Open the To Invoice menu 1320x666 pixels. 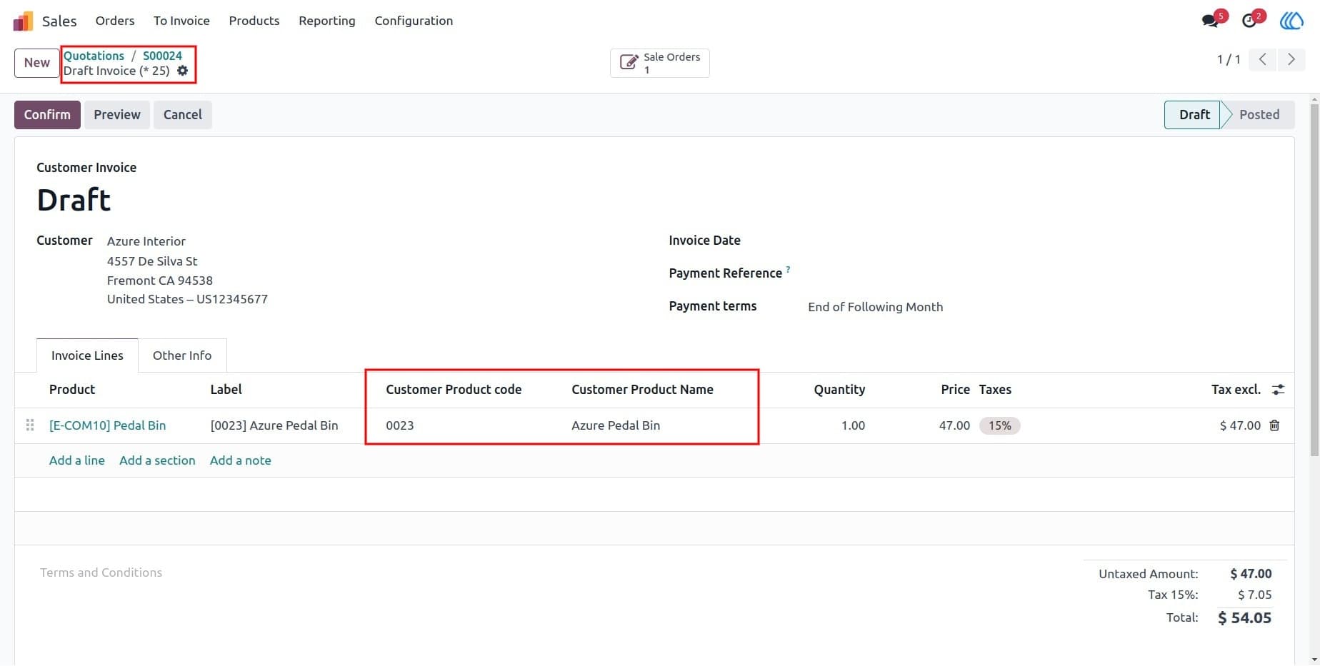[181, 21]
